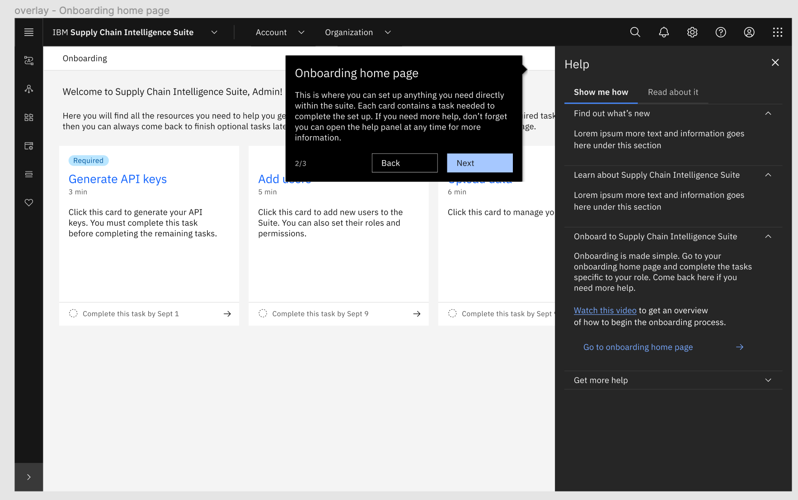This screenshot has height=500, width=798.
Task: Open notifications bell
Action: [x=664, y=32]
